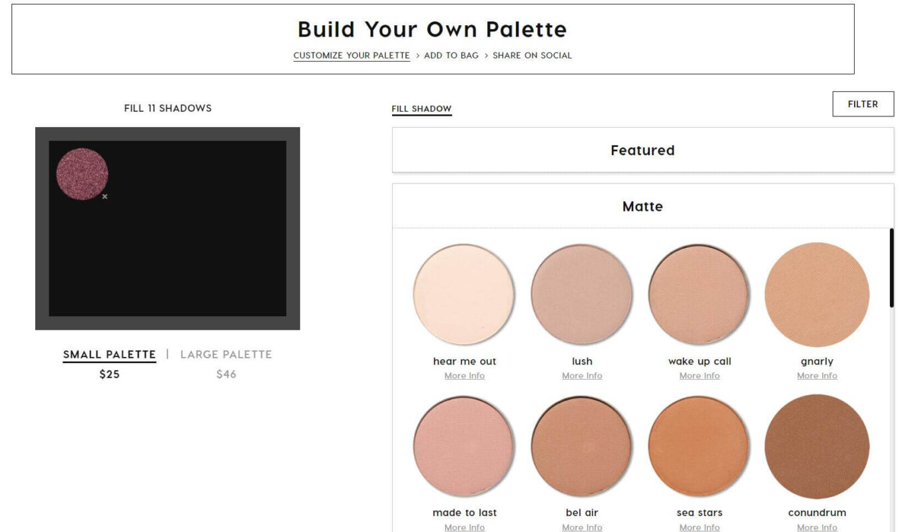Screen dimensions: 902x532
Task: Choose the wake up call shadow swatch
Action: [699, 294]
